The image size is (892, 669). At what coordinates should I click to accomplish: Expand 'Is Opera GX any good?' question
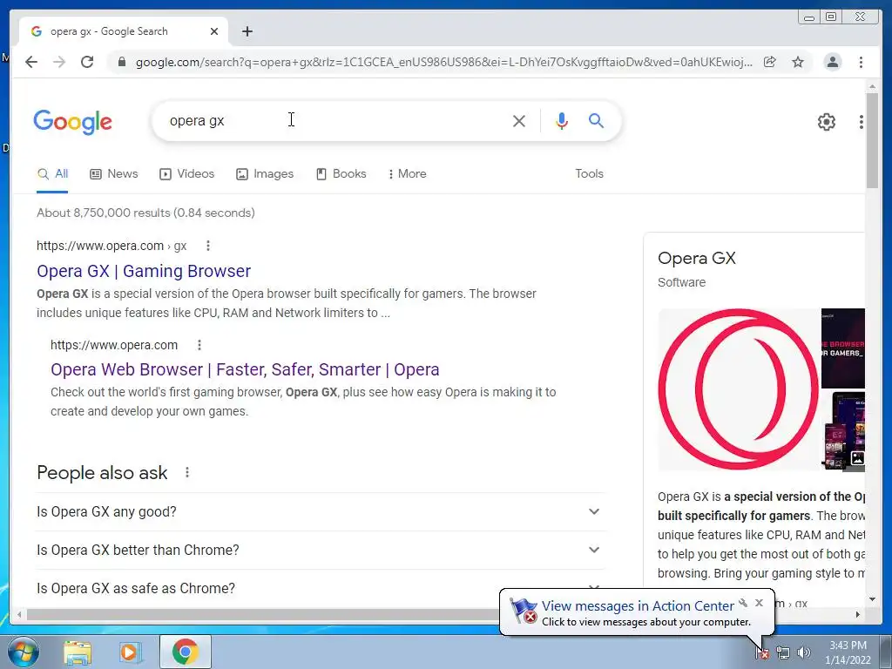pos(321,511)
